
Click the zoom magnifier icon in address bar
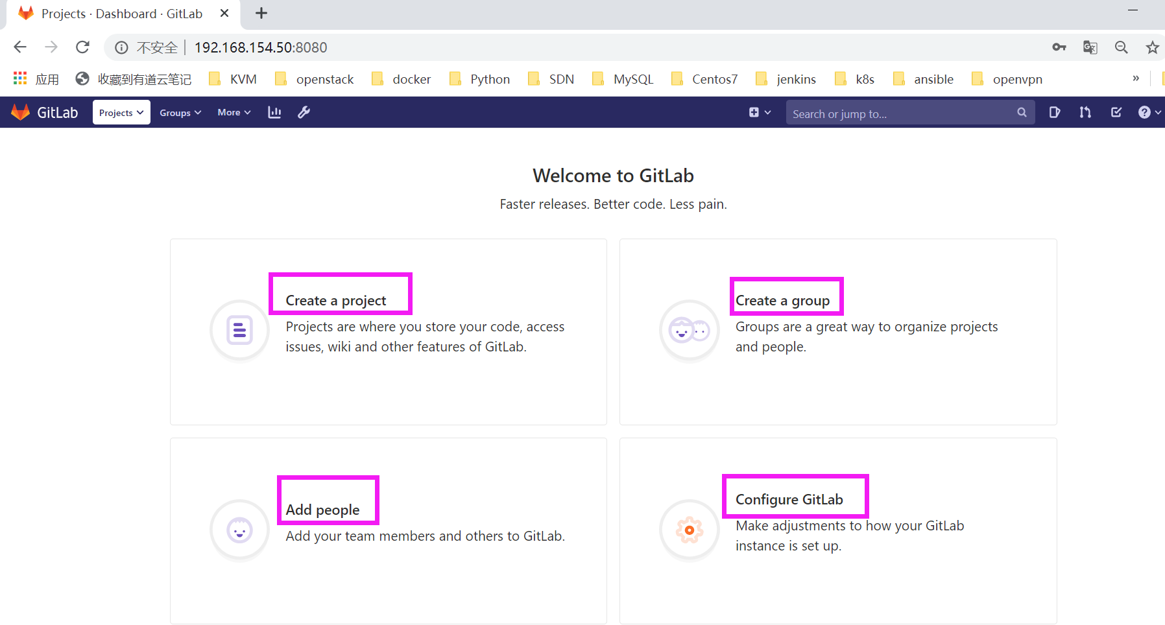click(x=1121, y=47)
